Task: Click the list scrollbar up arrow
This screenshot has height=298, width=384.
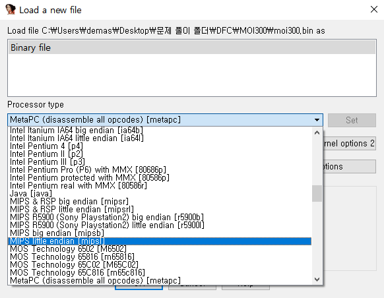Action: 317,133
